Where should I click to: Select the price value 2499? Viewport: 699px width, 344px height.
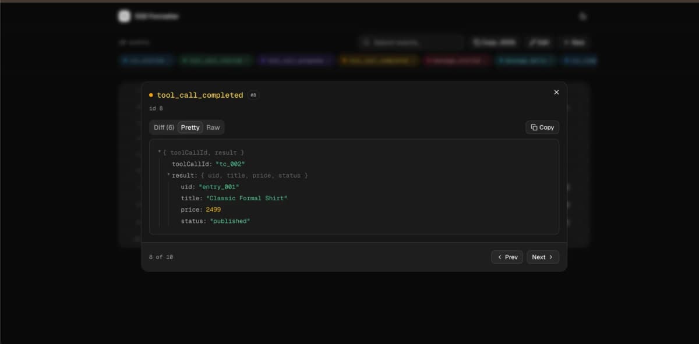coord(213,210)
